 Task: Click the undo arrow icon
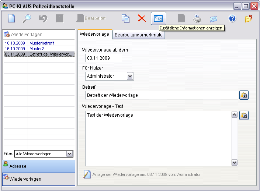pyautogui.click(x=43, y=18)
